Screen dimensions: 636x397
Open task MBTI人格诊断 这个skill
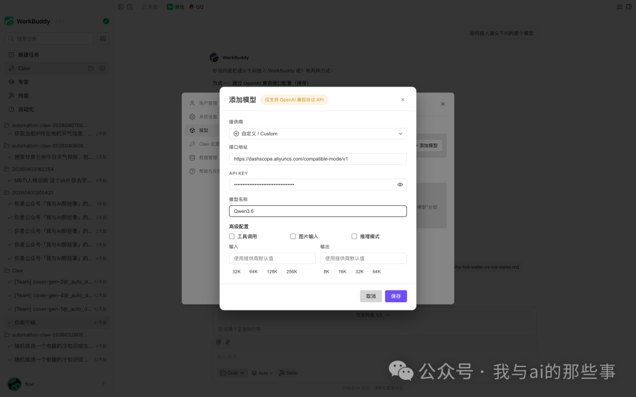click(57, 181)
